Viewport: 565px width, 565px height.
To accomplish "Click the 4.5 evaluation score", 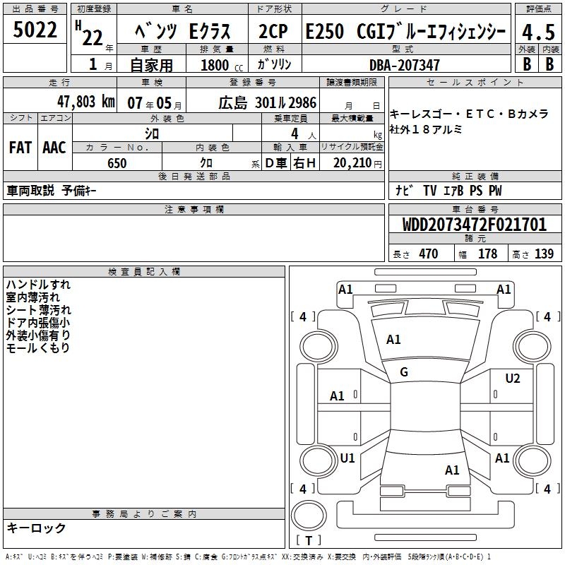I will 537,32.
